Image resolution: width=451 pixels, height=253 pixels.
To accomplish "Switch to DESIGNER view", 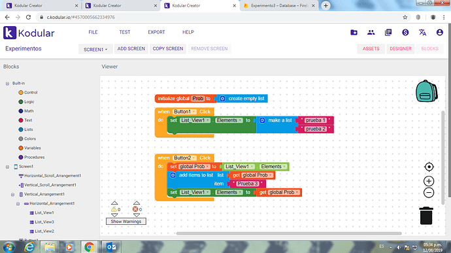I will (401, 48).
